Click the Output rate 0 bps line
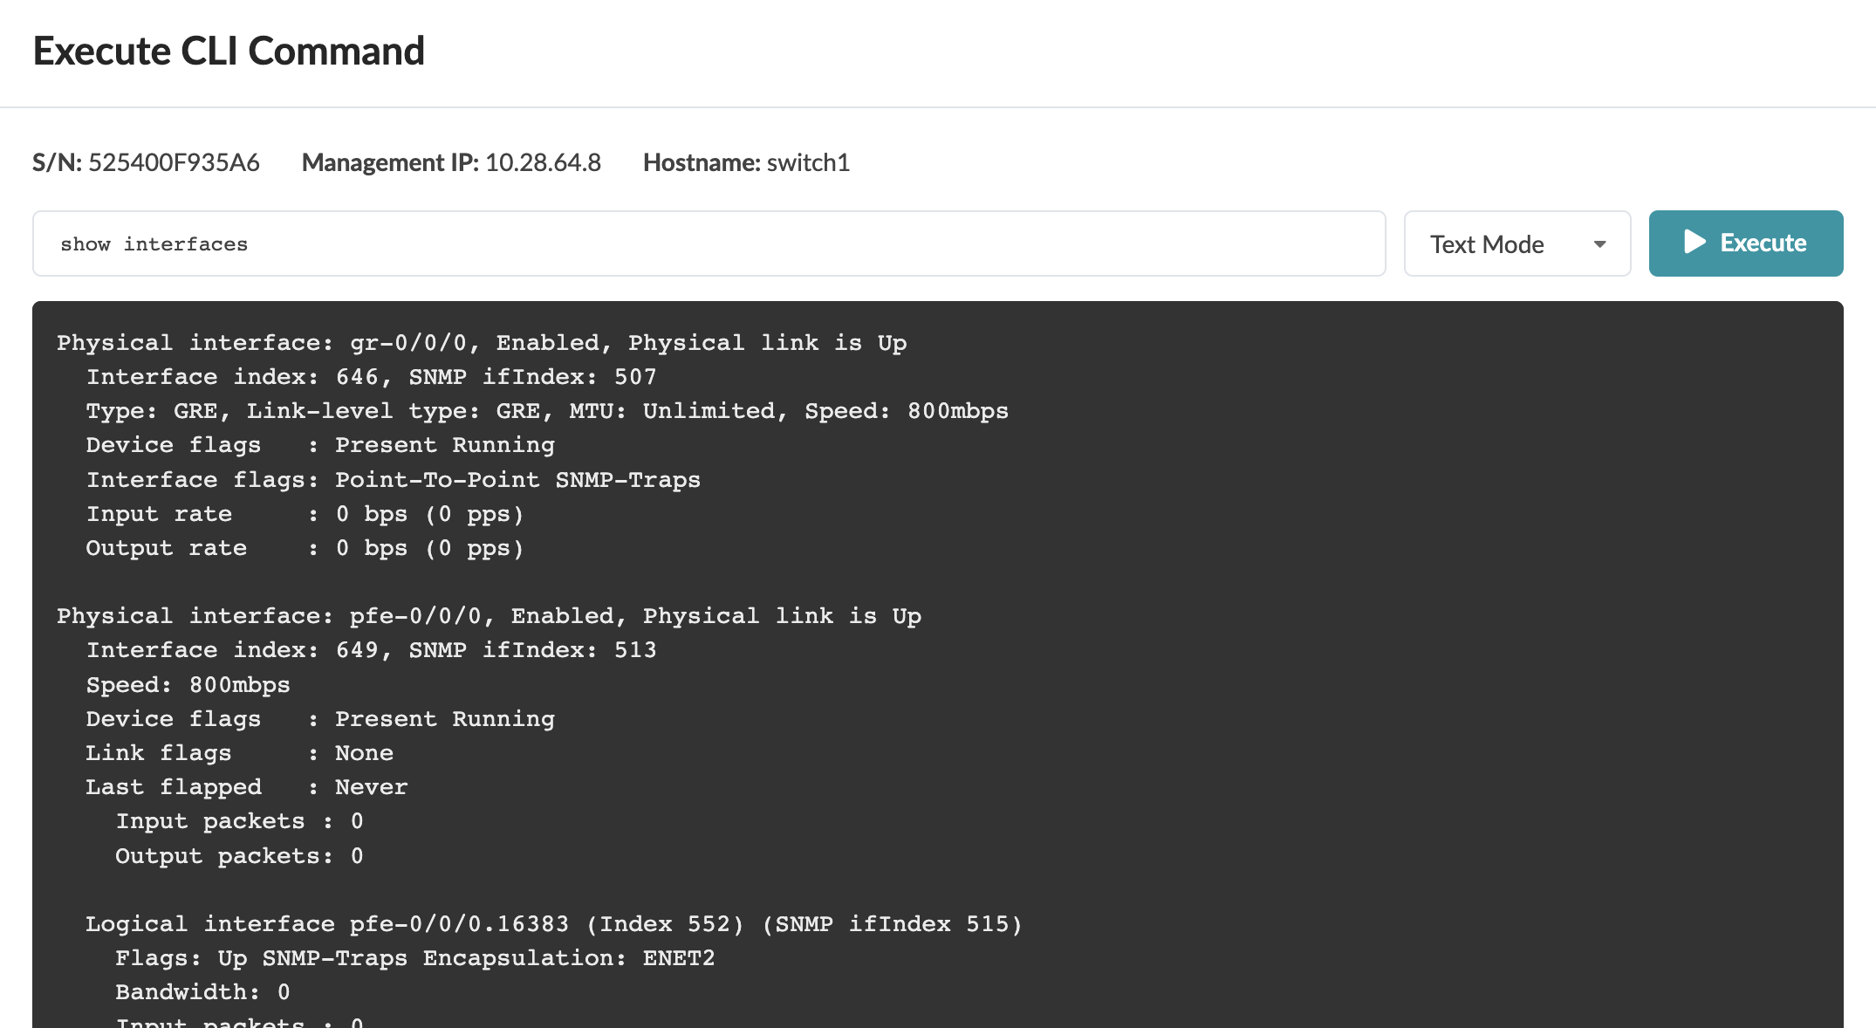1876x1028 pixels. click(304, 548)
